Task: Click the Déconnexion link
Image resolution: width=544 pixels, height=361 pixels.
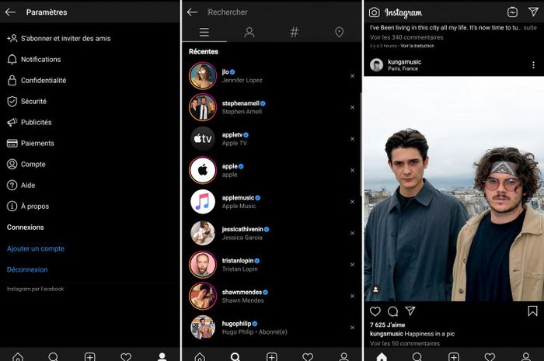Action: point(27,269)
